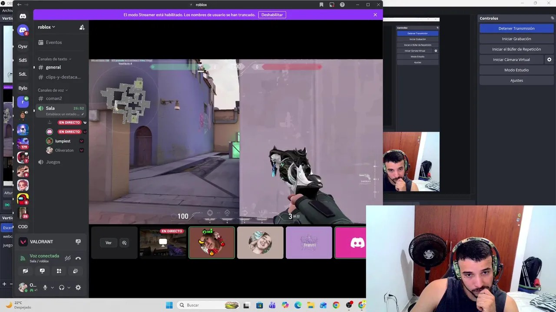Open the Juegos voice channel
This screenshot has height=312, width=556.
(53, 162)
